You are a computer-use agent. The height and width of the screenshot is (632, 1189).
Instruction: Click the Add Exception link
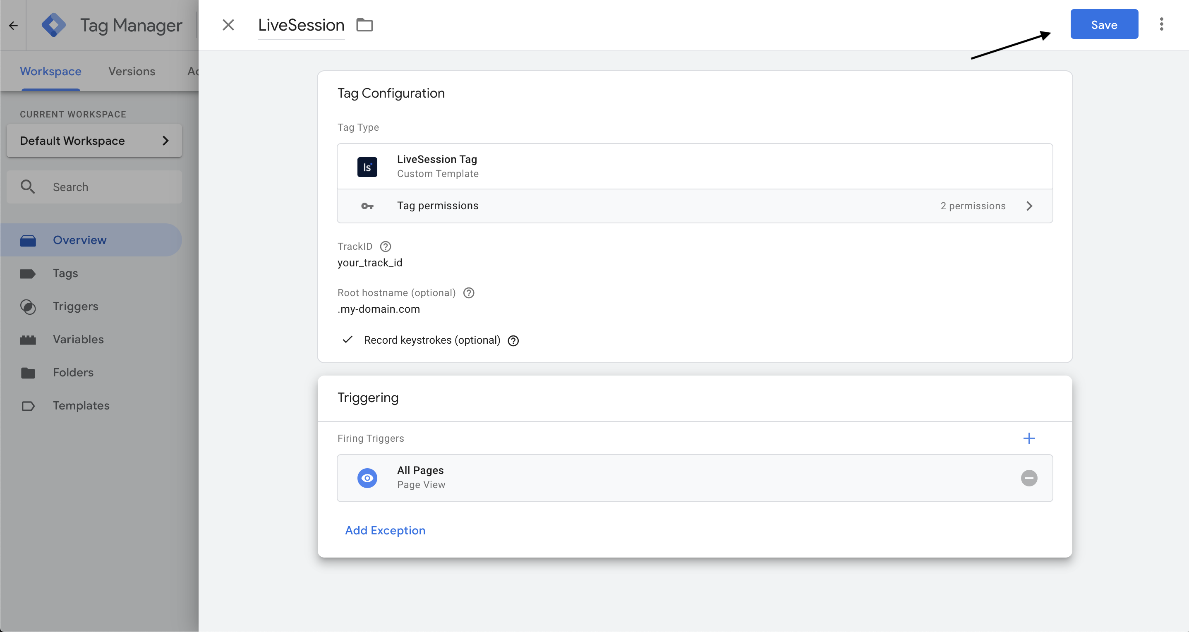click(x=385, y=530)
